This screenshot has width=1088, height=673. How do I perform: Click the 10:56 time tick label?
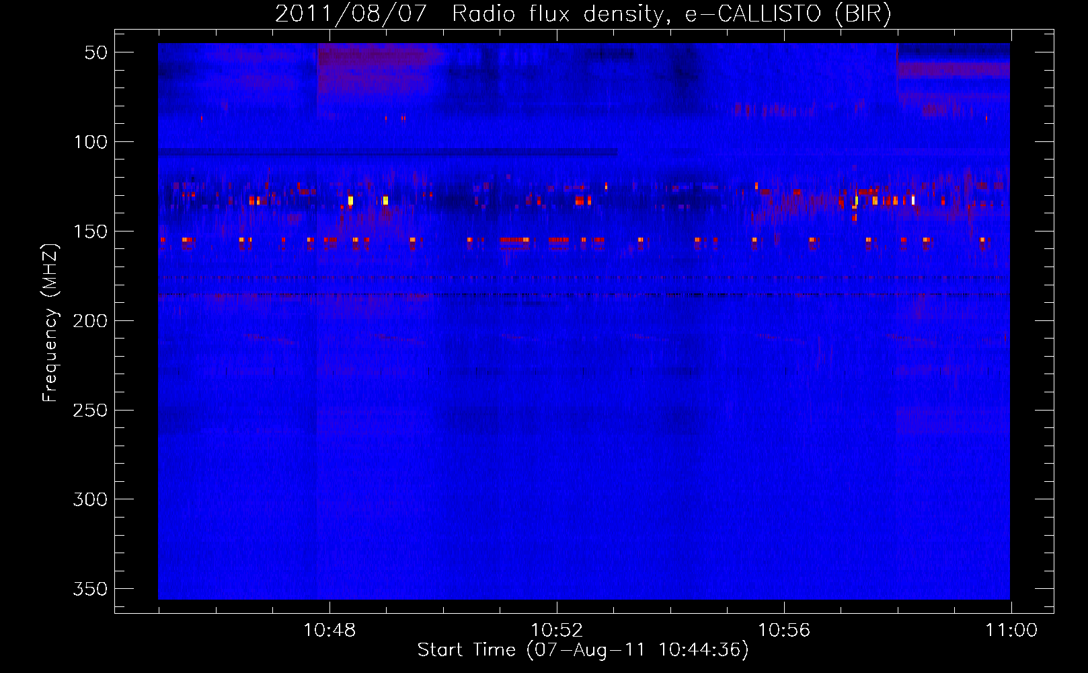pyautogui.click(x=784, y=631)
